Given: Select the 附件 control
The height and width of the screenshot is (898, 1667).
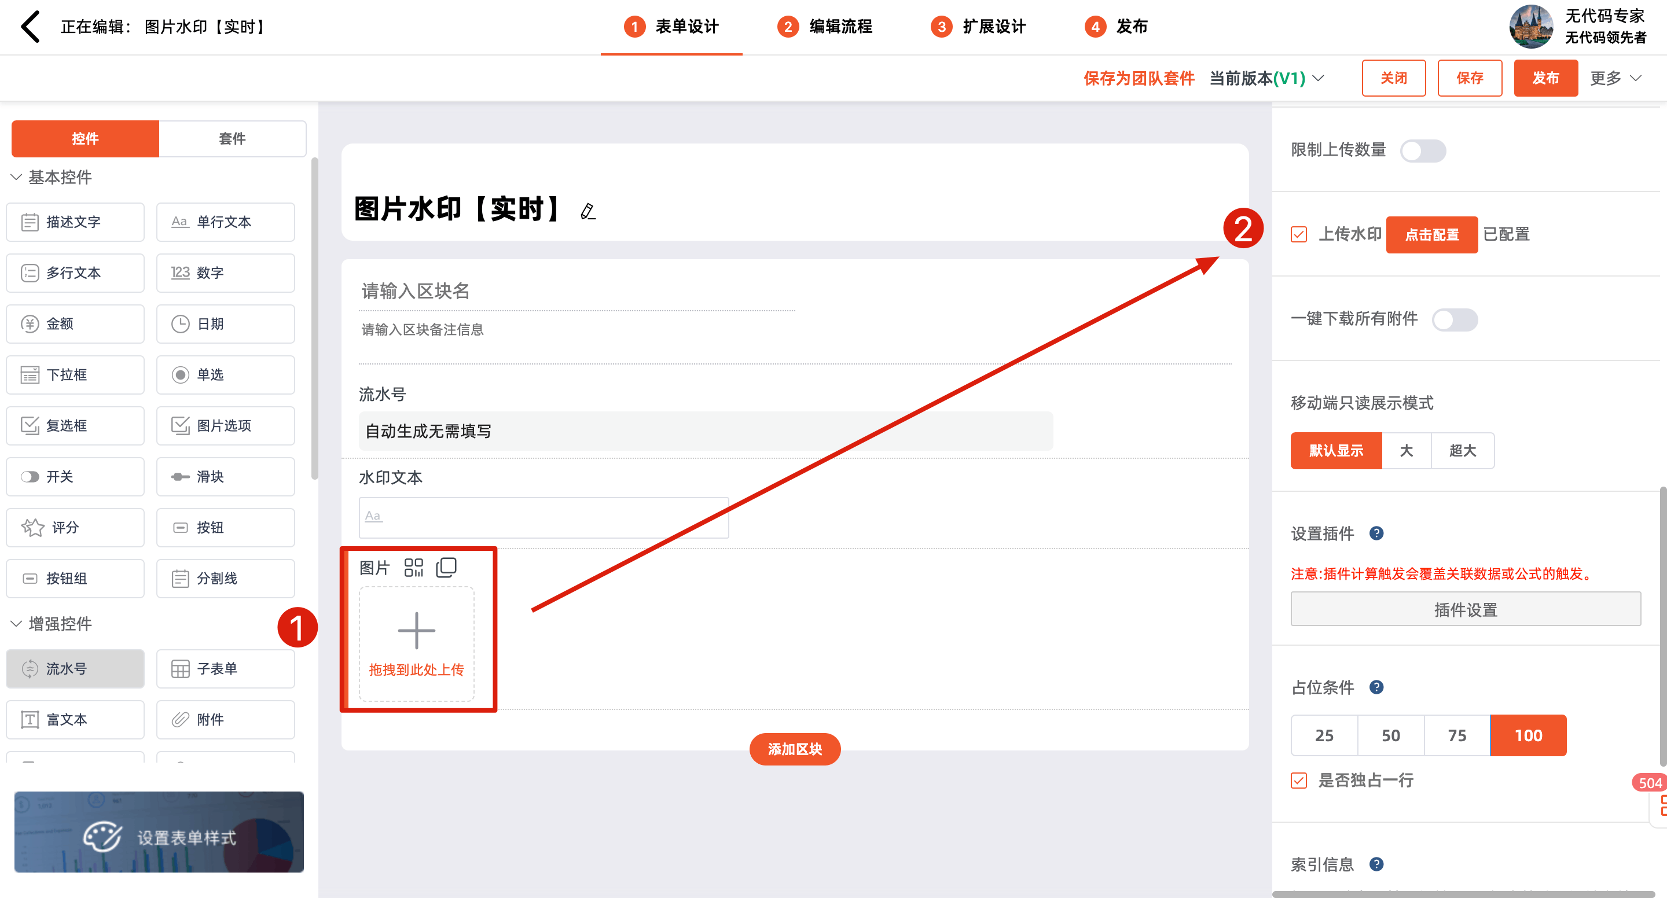Looking at the screenshot, I should tap(225, 719).
